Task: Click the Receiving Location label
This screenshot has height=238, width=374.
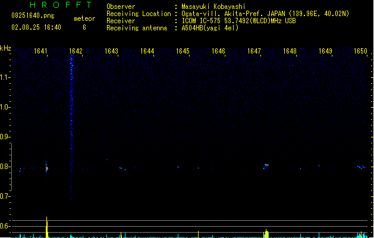Action: [139, 14]
